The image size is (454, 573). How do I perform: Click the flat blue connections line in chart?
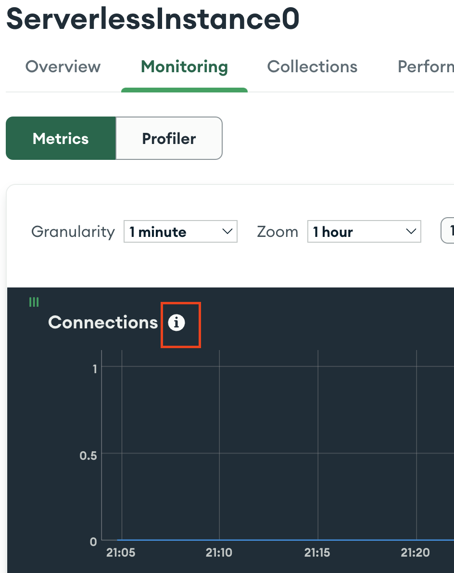(x=240, y=540)
